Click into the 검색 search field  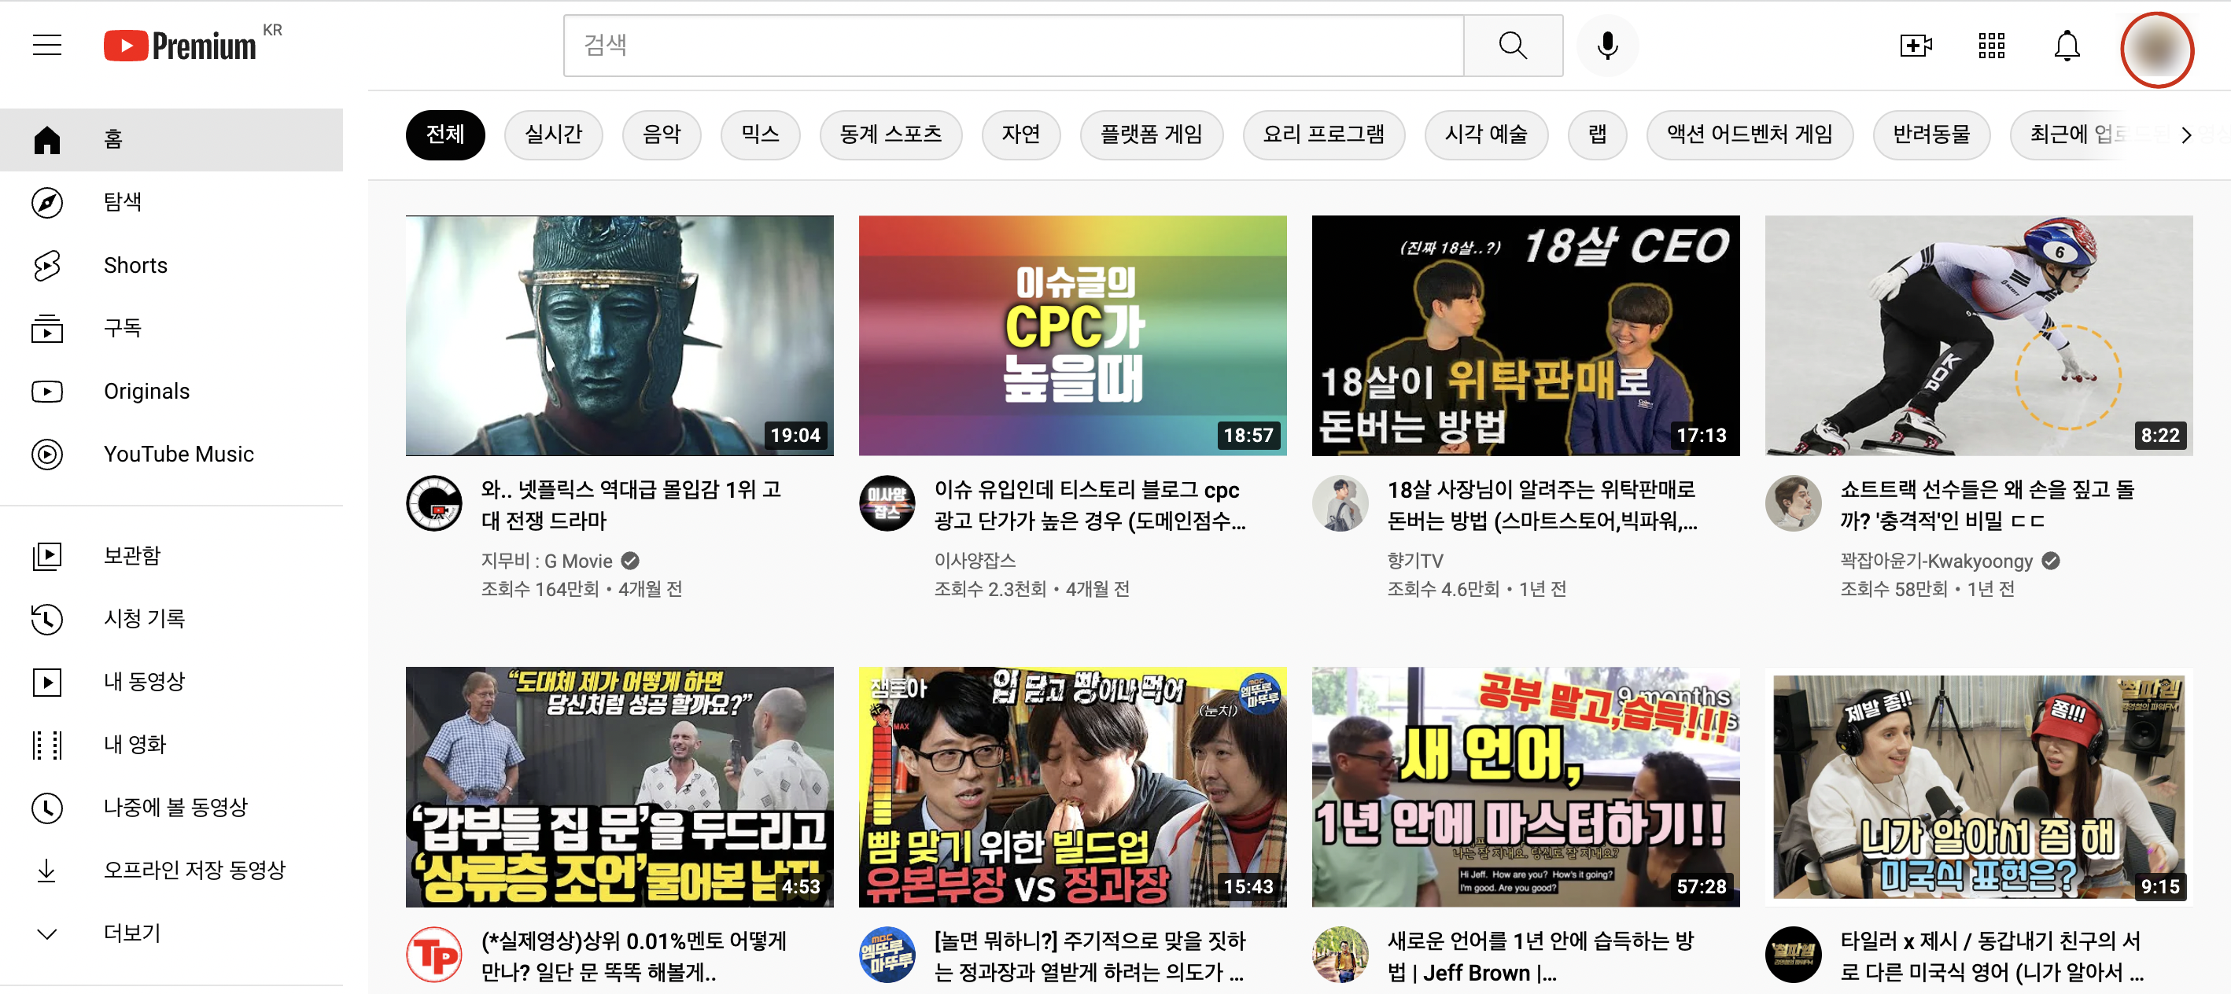(1013, 45)
